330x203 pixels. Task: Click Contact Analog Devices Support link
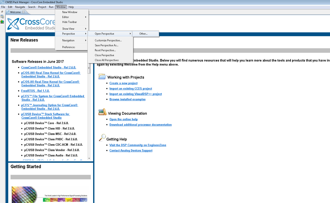(131, 151)
